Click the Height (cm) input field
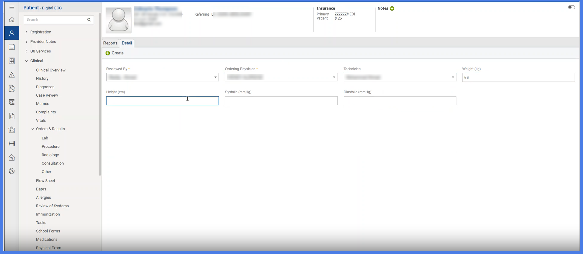This screenshot has width=583, height=254. pos(163,101)
